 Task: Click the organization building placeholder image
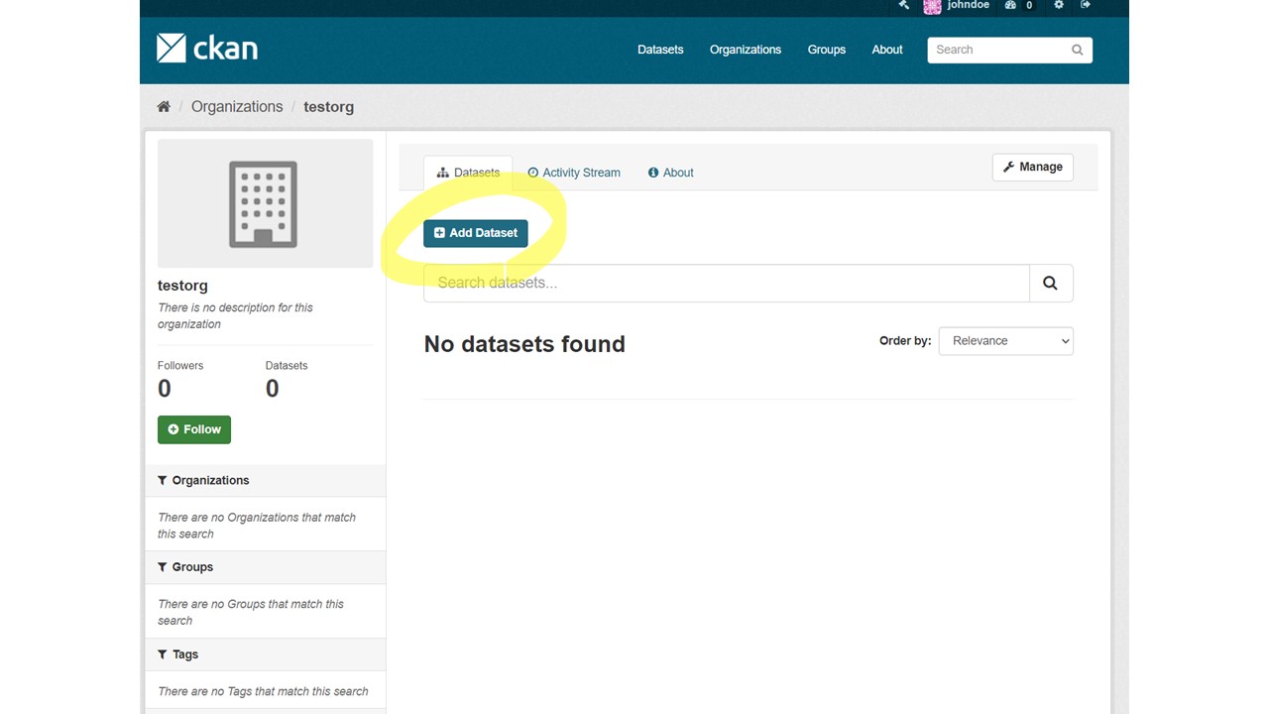(265, 203)
